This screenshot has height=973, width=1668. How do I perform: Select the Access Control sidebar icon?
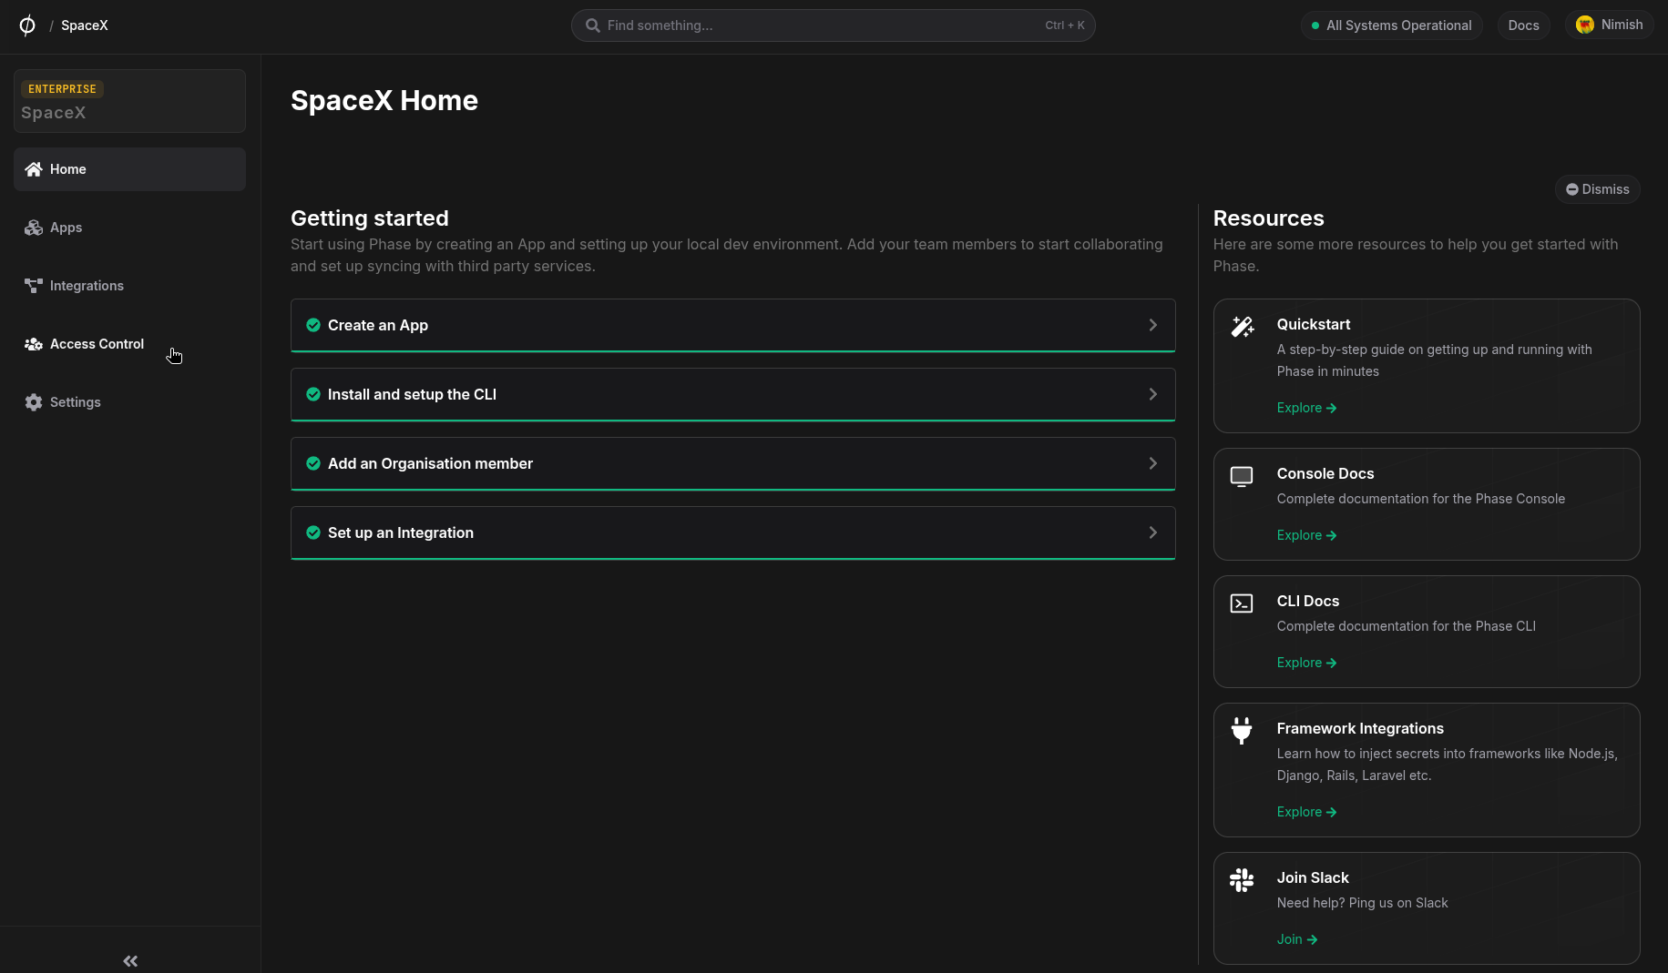(x=33, y=344)
